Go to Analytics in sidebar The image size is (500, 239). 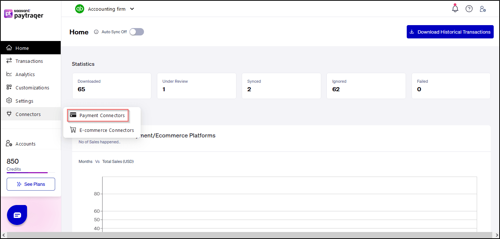25,75
